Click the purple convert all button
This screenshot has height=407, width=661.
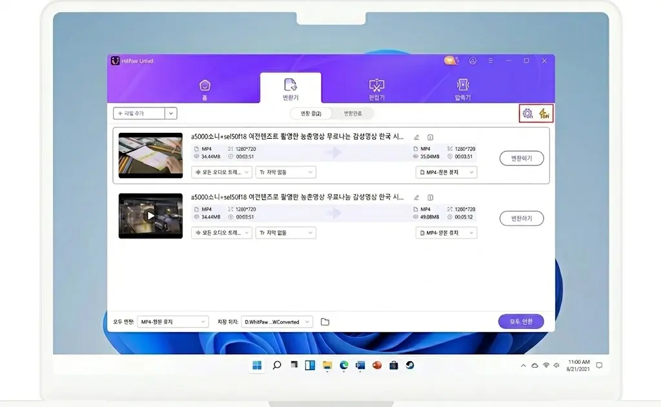(521, 321)
